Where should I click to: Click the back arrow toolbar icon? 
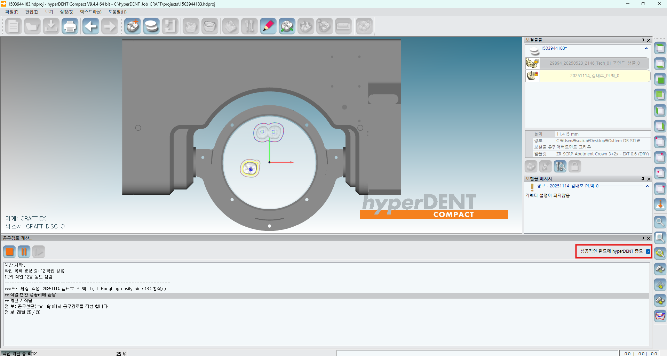click(90, 26)
